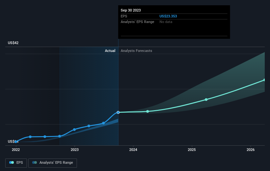Viewport: 270px width, 171px height.
Task: Click the Sep 30 2023 tooltip date
Action: pos(131,10)
